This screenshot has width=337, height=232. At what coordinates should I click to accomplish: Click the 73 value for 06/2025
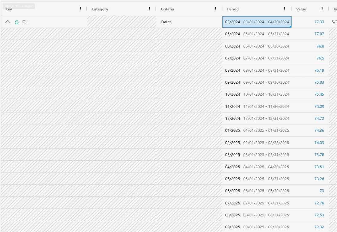tap(322, 191)
